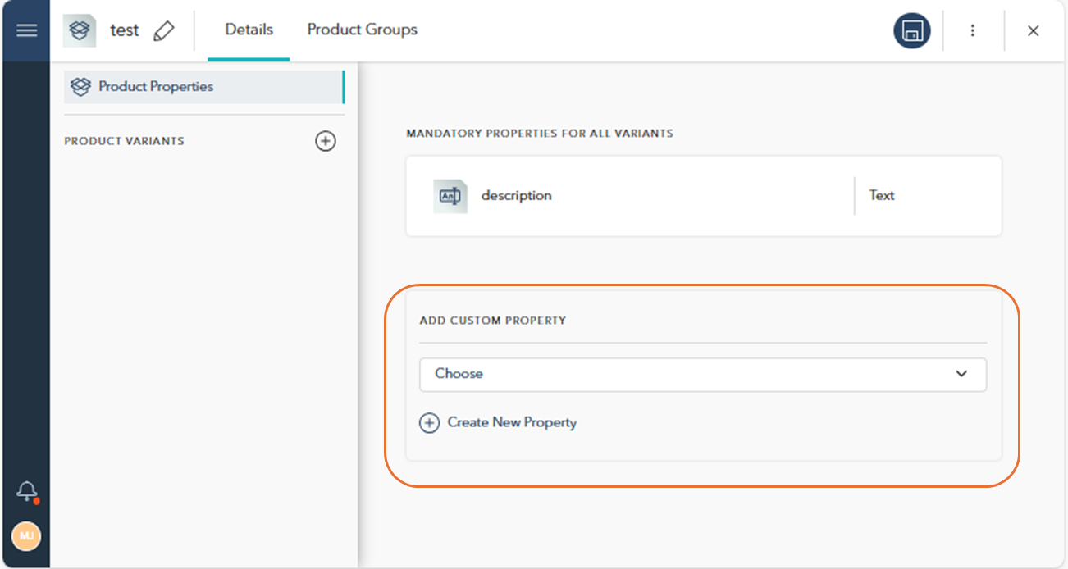Image resolution: width=1068 pixels, height=569 pixels.
Task: Click the PRODUCT VARIANTS heading
Action: (x=125, y=141)
